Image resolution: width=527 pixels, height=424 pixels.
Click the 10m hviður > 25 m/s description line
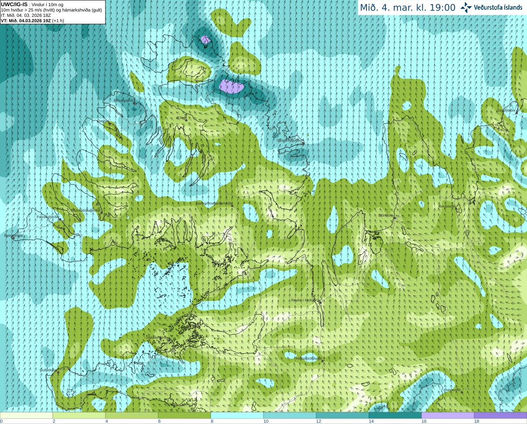pyautogui.click(x=51, y=10)
